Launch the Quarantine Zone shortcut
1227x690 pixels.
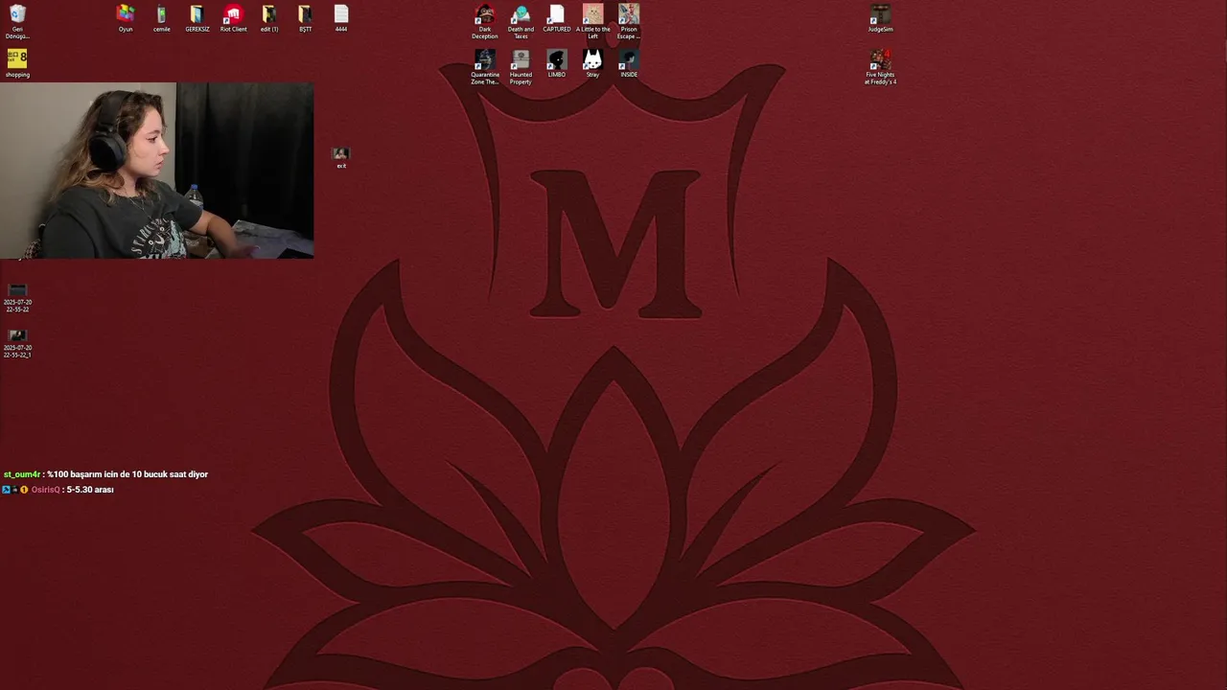point(485,67)
